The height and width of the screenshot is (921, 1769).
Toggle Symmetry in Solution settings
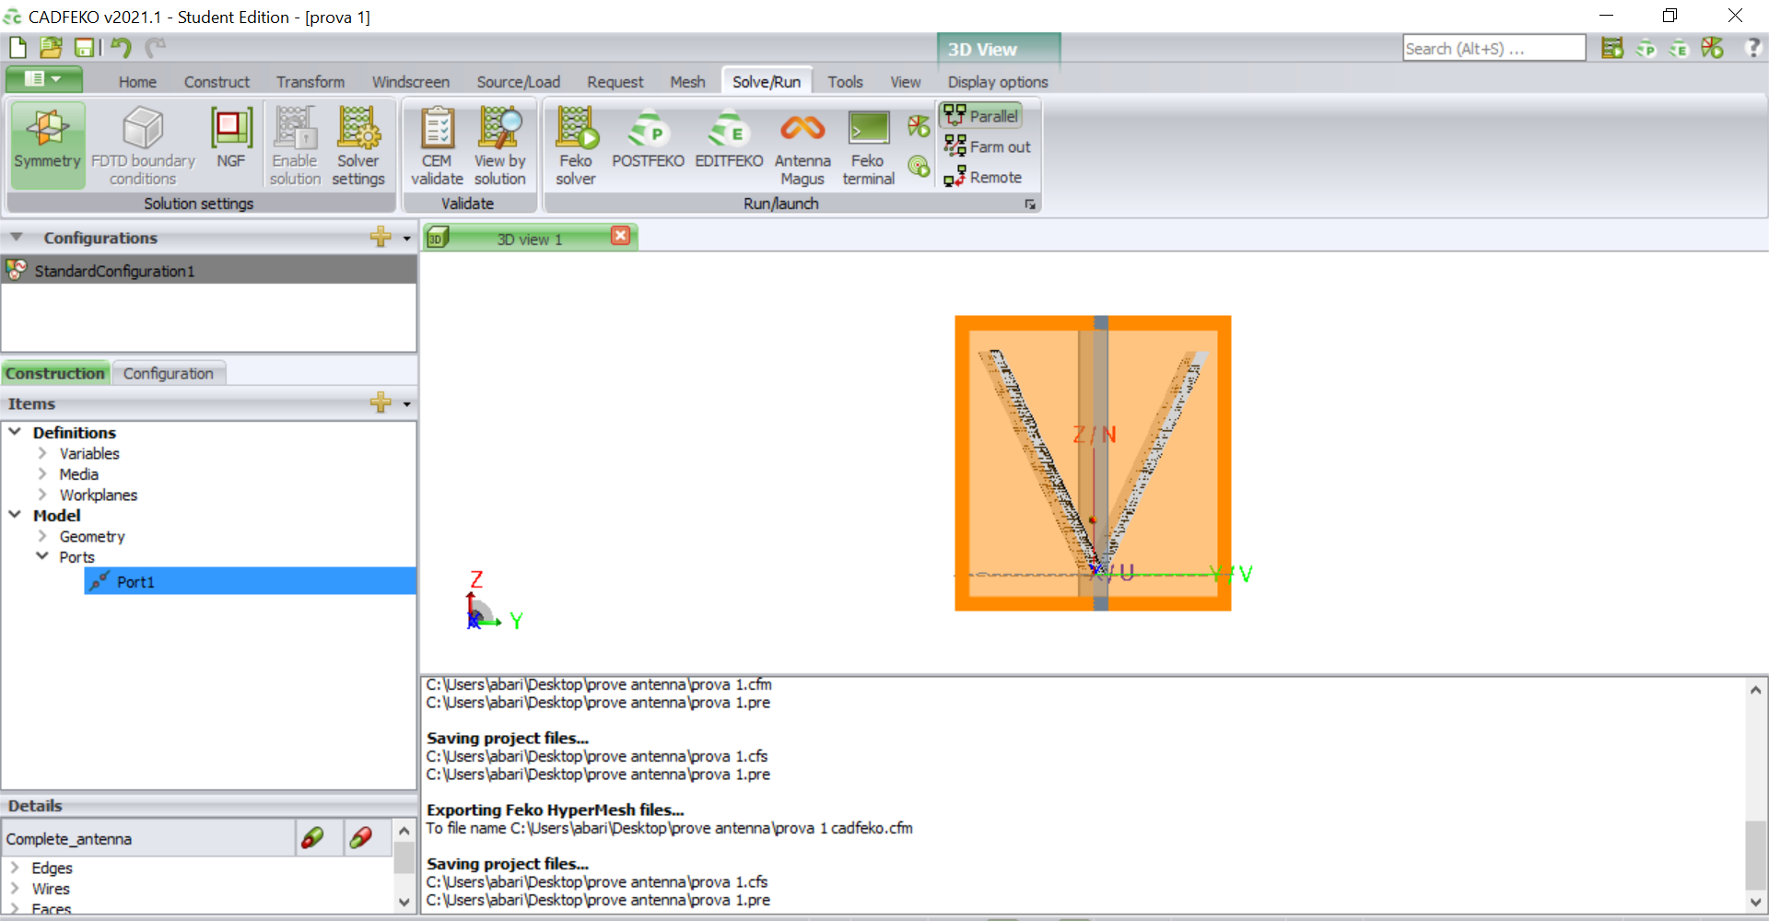47,146
